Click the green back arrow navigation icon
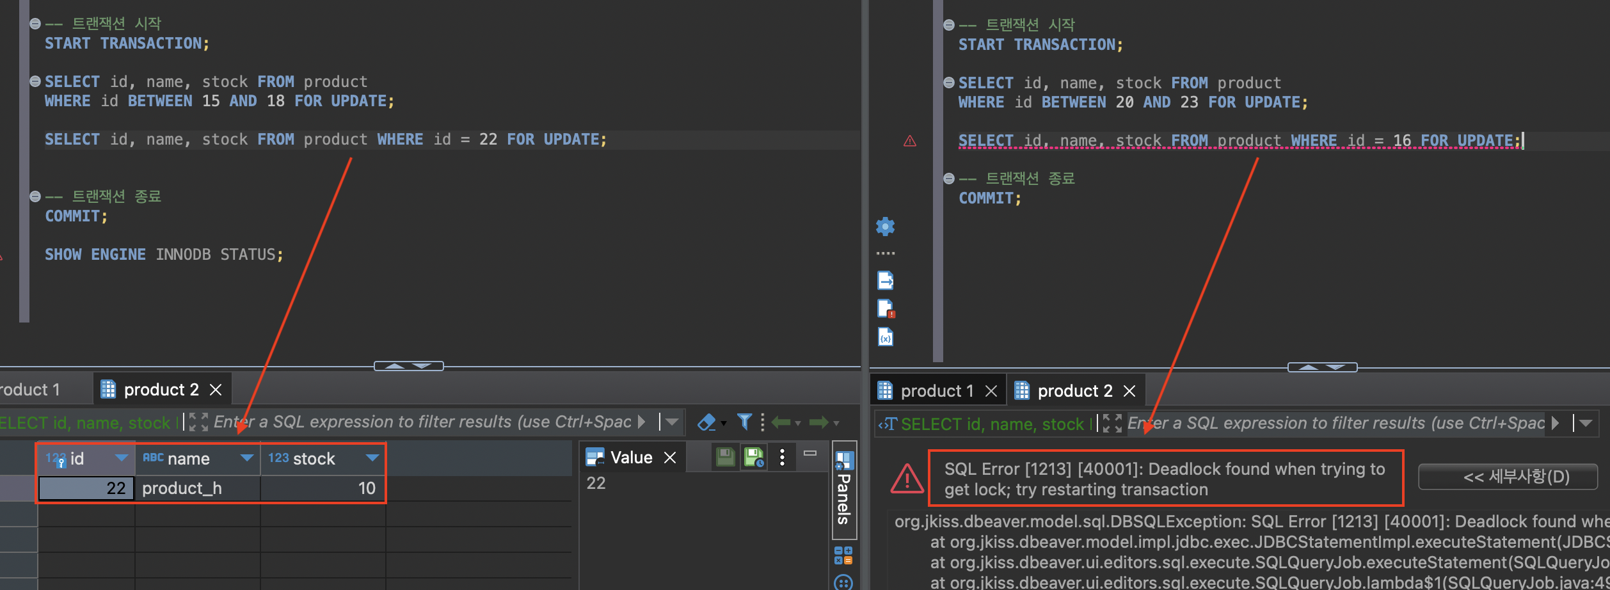 pos(781,422)
